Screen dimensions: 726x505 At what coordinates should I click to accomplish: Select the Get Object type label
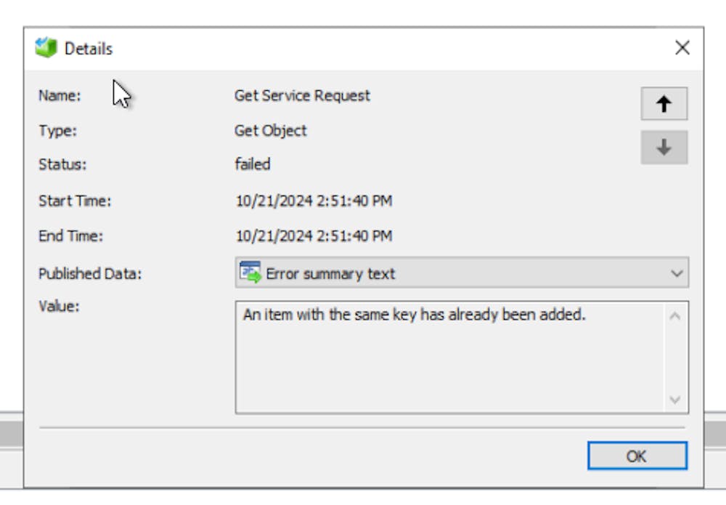269,131
